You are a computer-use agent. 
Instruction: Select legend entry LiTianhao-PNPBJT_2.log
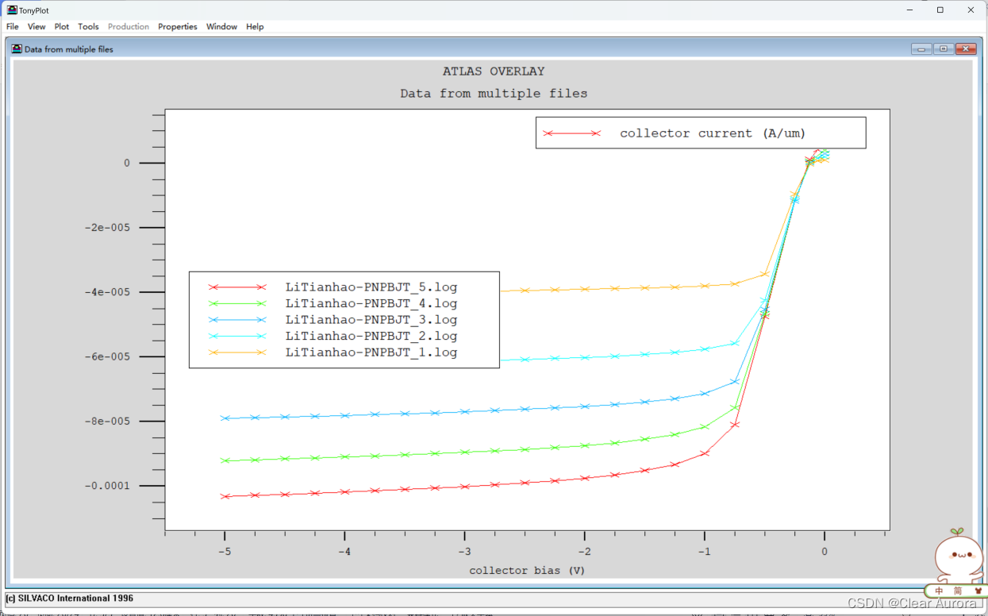pyautogui.click(x=371, y=336)
